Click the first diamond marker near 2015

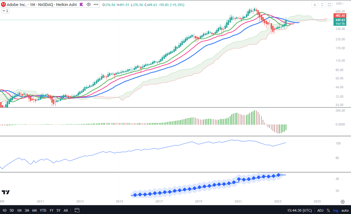(x=134, y=195)
